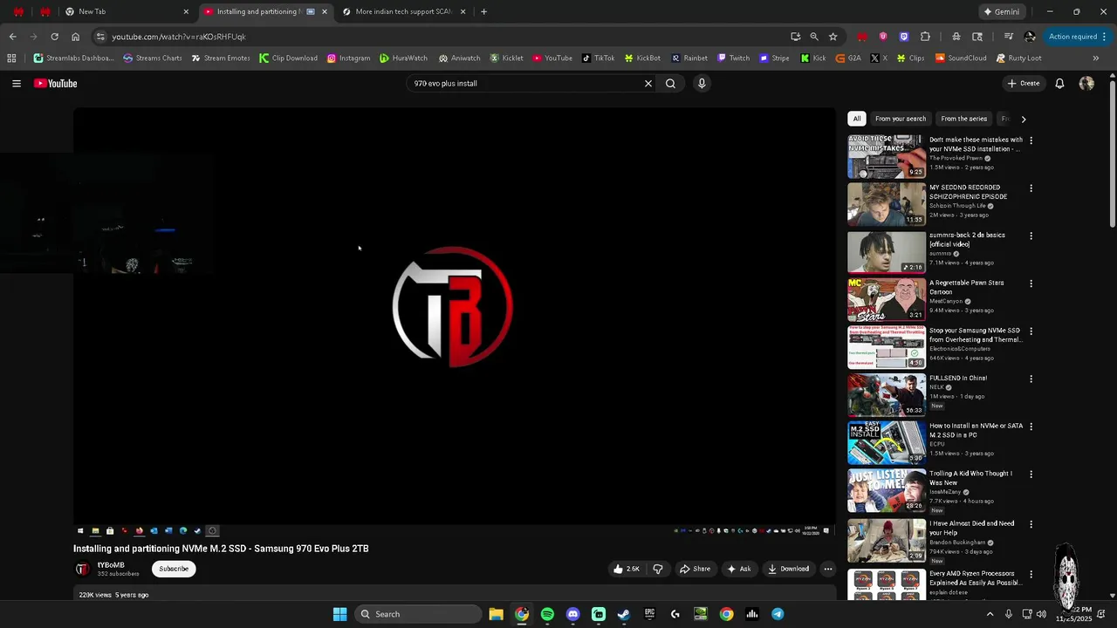Start voice search with the microphone icon
The width and height of the screenshot is (1117, 628).
click(702, 84)
